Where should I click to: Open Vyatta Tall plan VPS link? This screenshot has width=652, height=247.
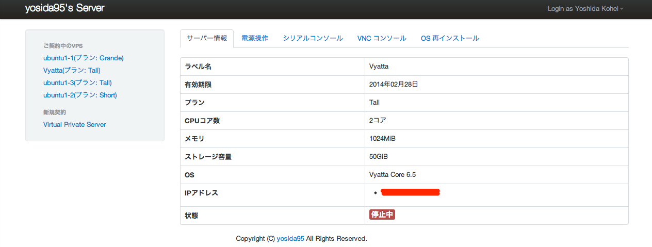(x=72, y=71)
